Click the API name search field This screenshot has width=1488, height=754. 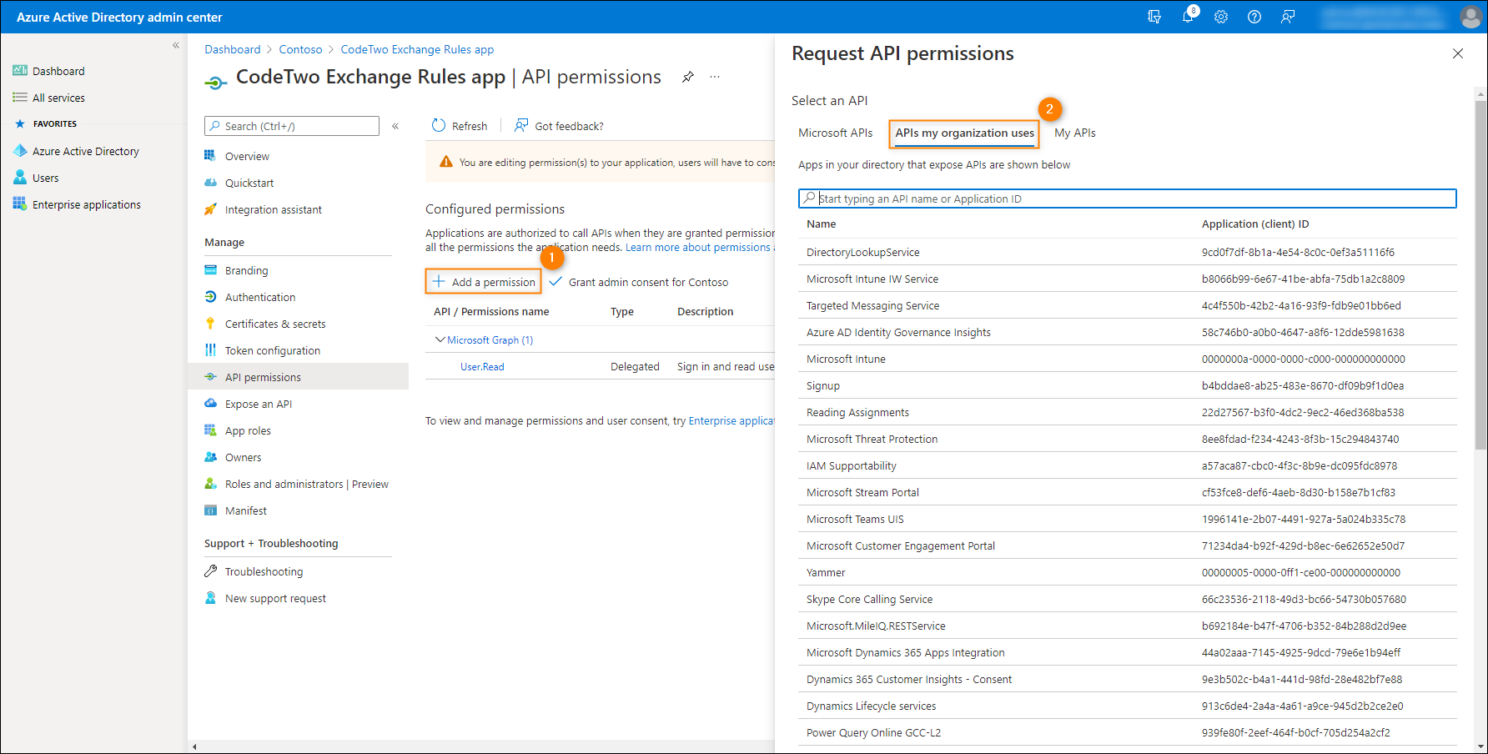point(1128,199)
